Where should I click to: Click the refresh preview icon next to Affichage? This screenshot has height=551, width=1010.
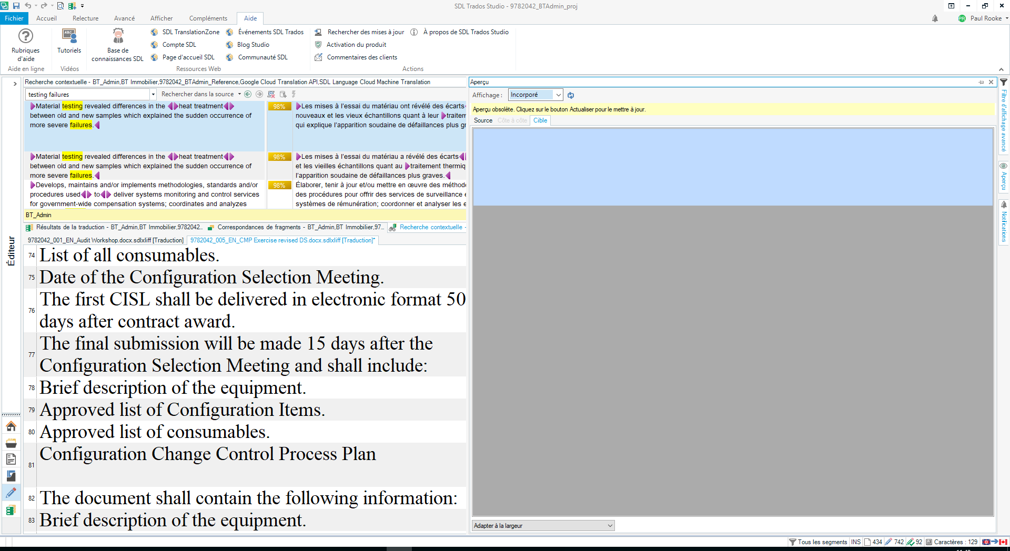571,95
